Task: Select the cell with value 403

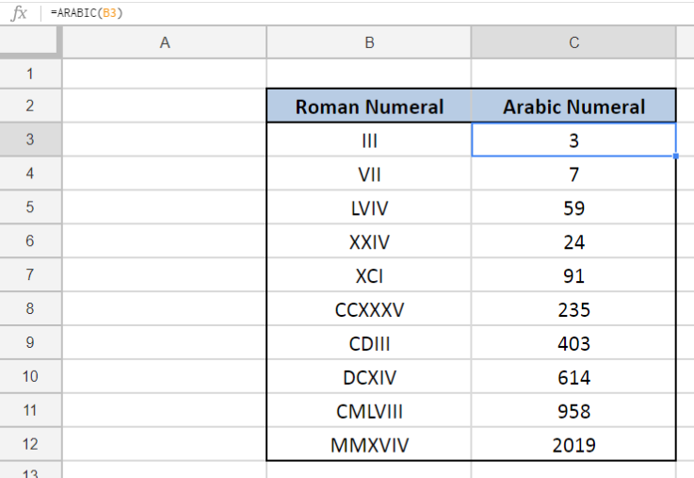Action: [x=573, y=344]
